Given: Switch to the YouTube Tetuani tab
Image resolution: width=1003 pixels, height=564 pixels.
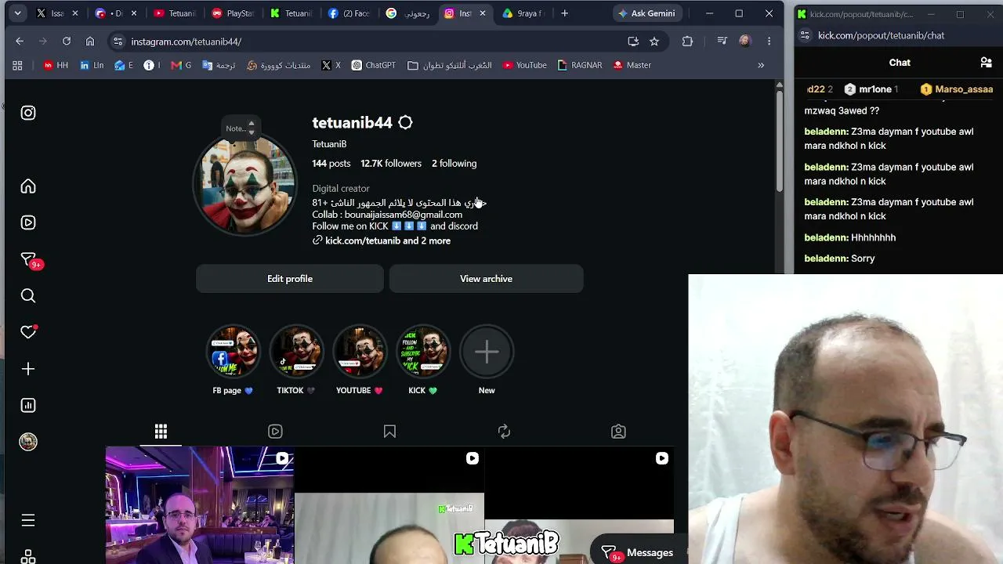Looking at the screenshot, I should tap(176, 13).
